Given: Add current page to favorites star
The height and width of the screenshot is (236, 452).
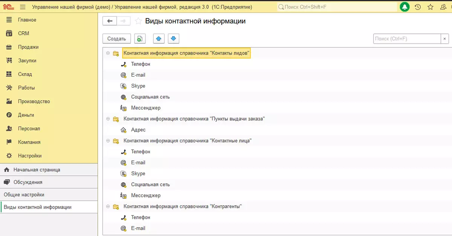Looking at the screenshot, I should (x=138, y=21).
